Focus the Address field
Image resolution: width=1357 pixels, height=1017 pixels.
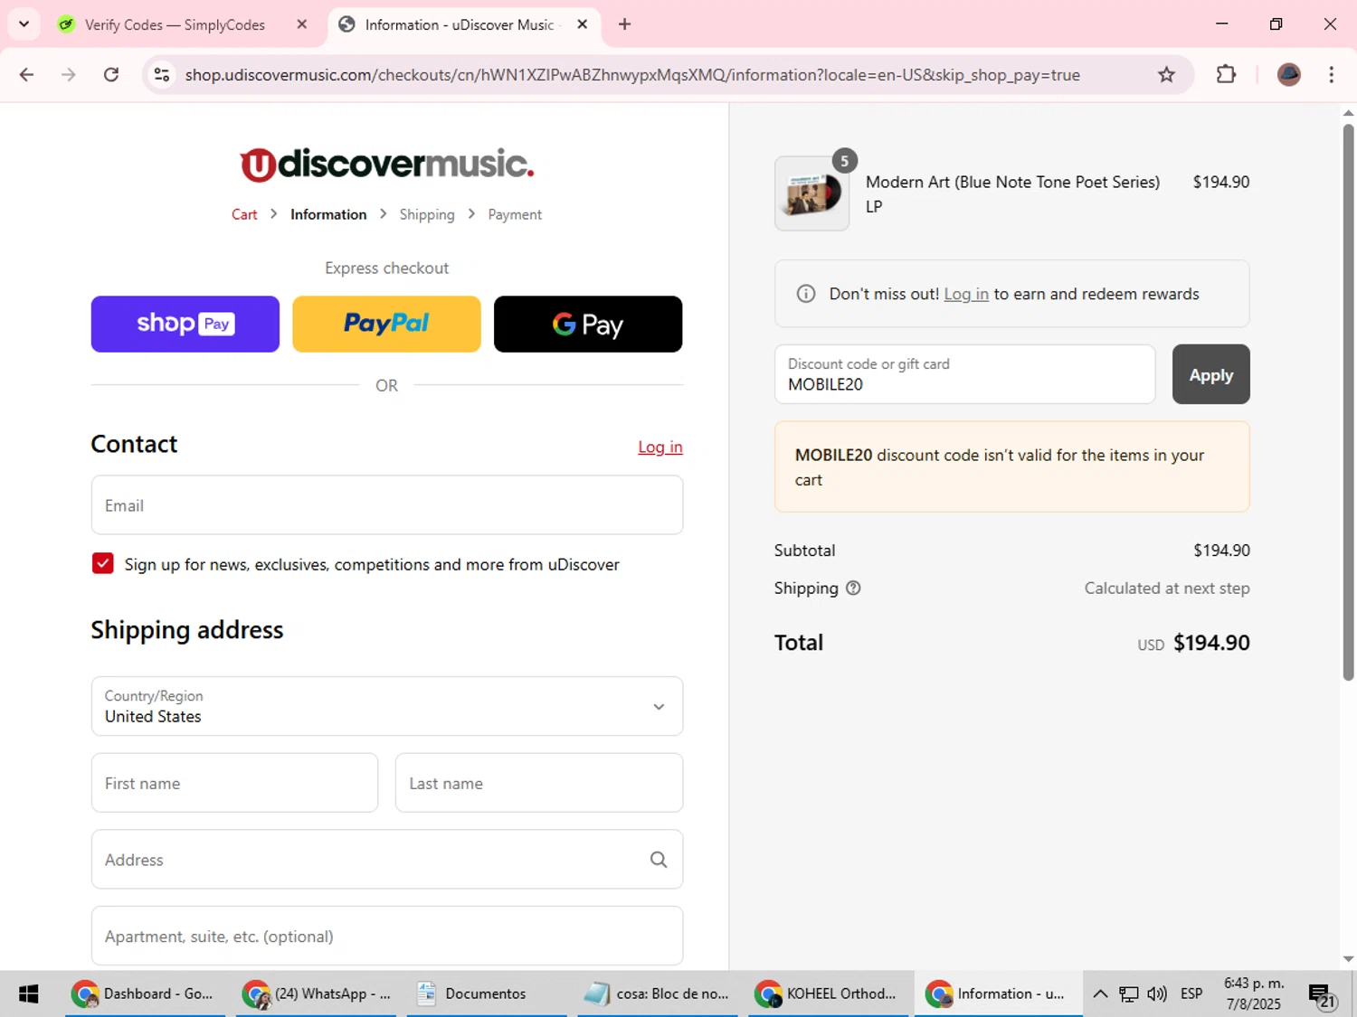click(387, 860)
